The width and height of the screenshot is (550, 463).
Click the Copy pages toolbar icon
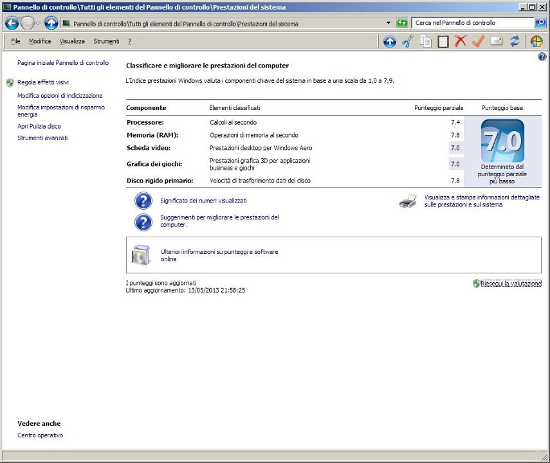(425, 41)
